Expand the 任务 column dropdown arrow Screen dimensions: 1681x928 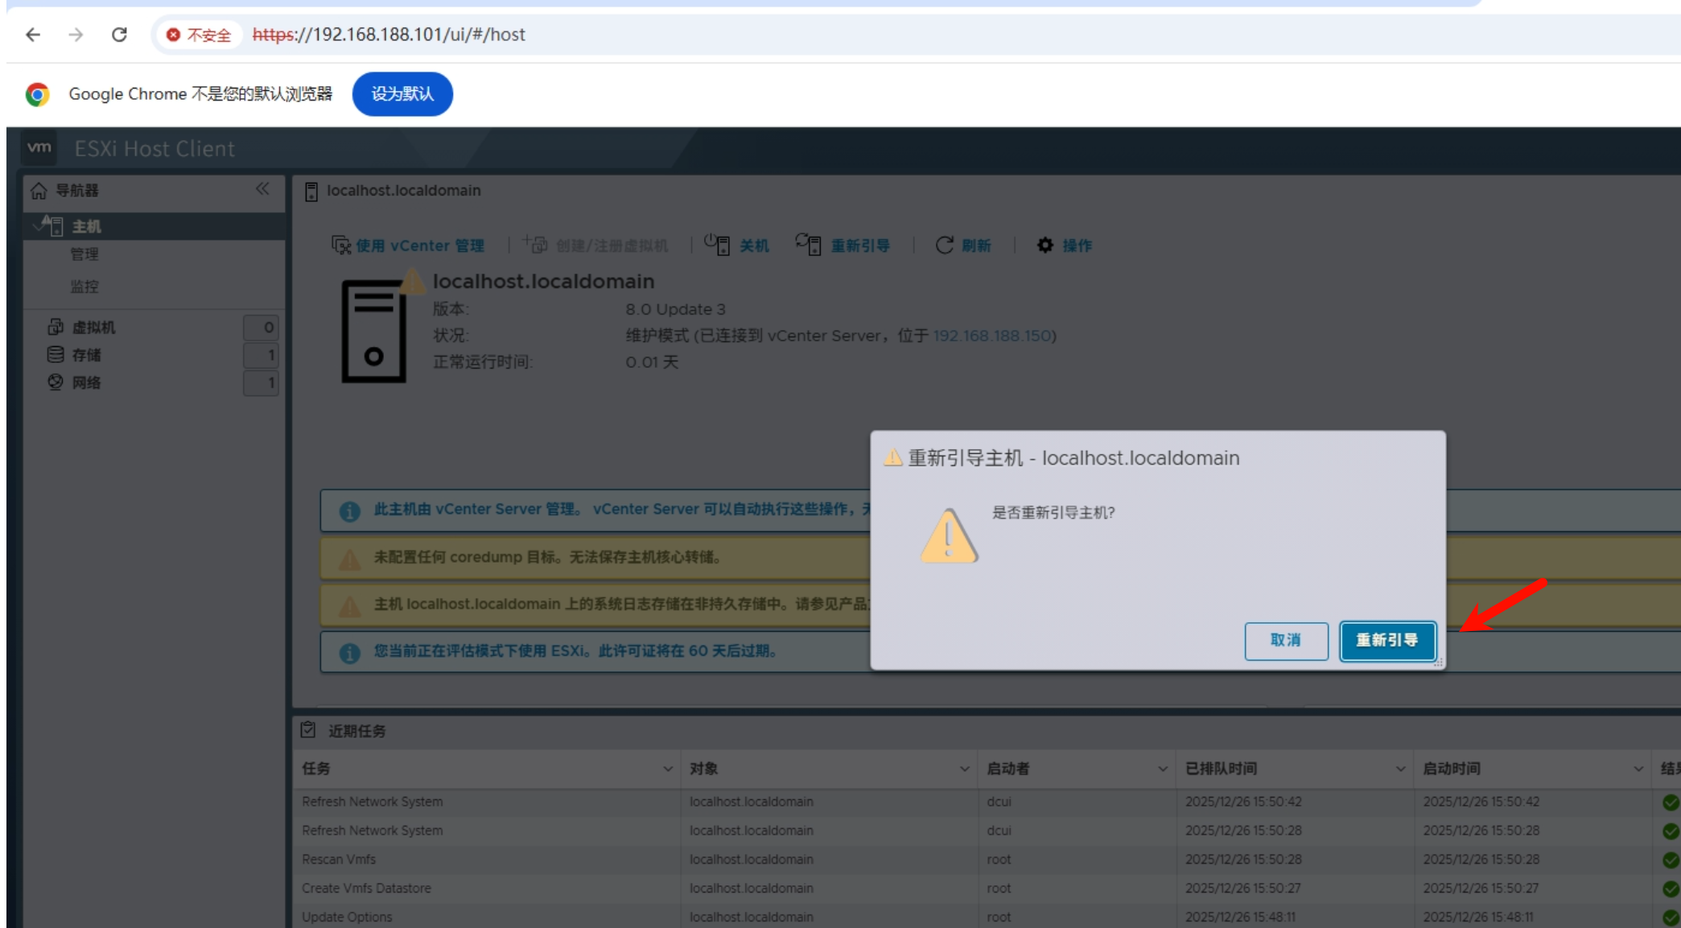668,769
